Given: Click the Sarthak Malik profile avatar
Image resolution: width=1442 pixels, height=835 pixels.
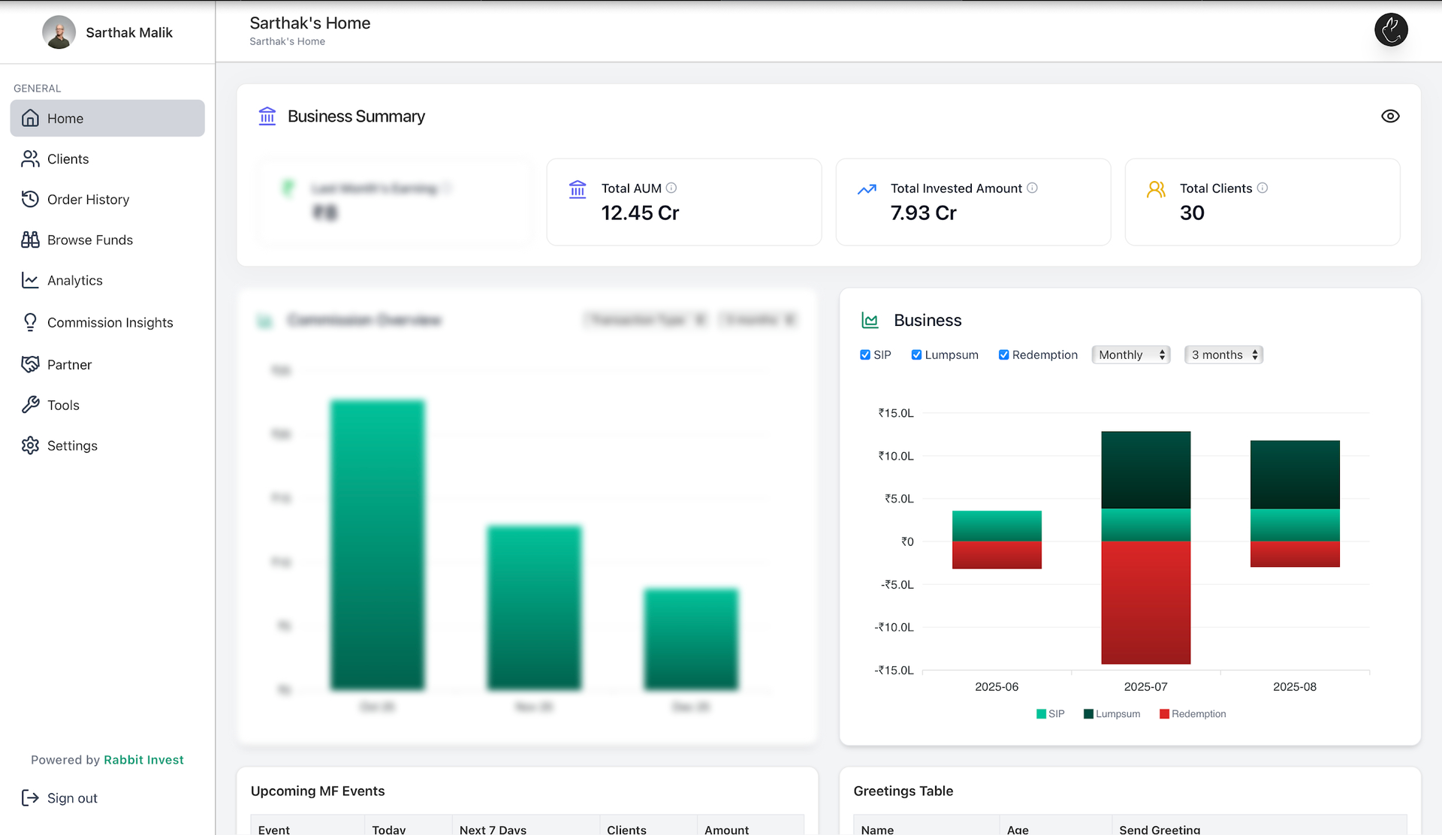Looking at the screenshot, I should (x=59, y=32).
